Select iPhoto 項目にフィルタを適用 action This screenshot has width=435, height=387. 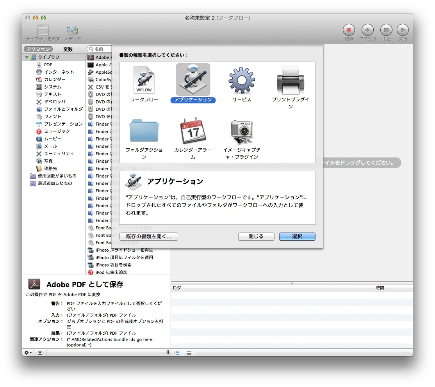click(124, 257)
